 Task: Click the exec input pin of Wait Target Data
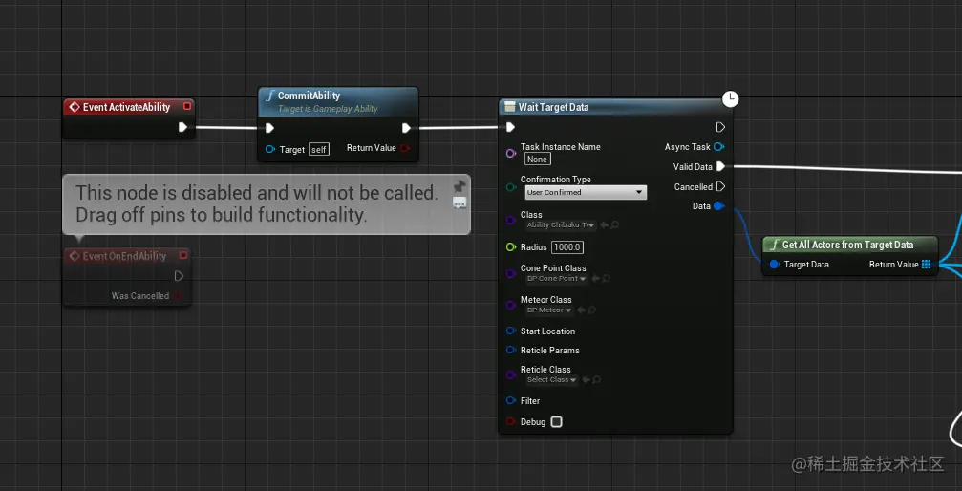(510, 127)
